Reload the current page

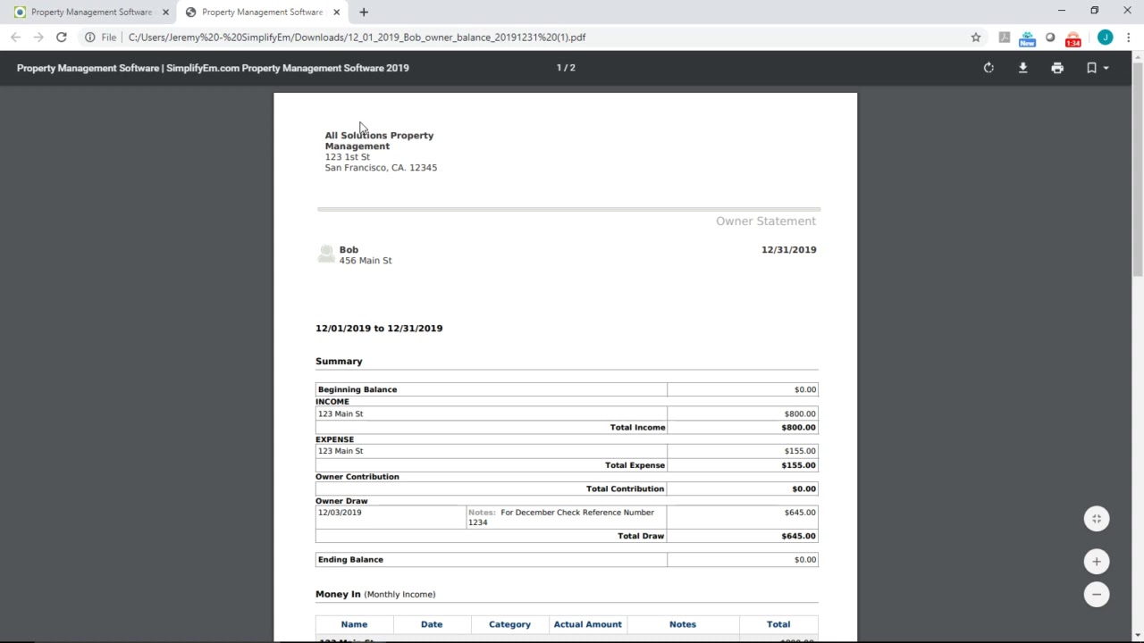[61, 38]
